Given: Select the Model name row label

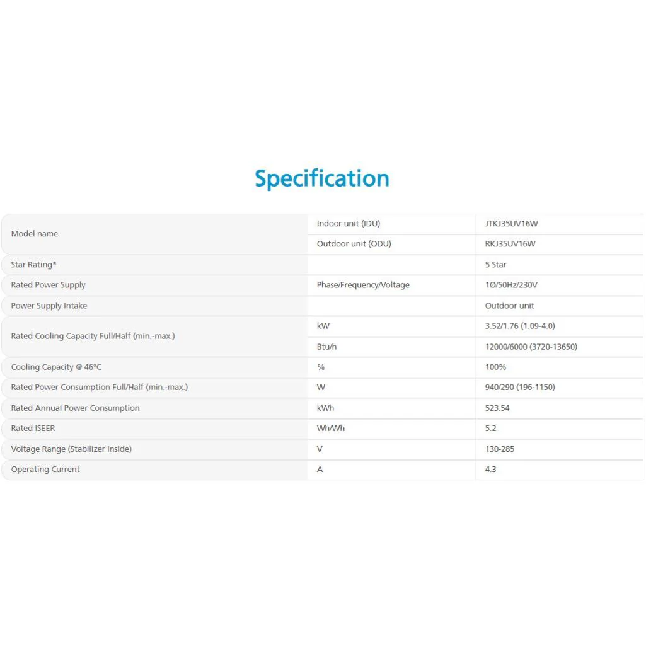Looking at the screenshot, I should click(35, 234).
